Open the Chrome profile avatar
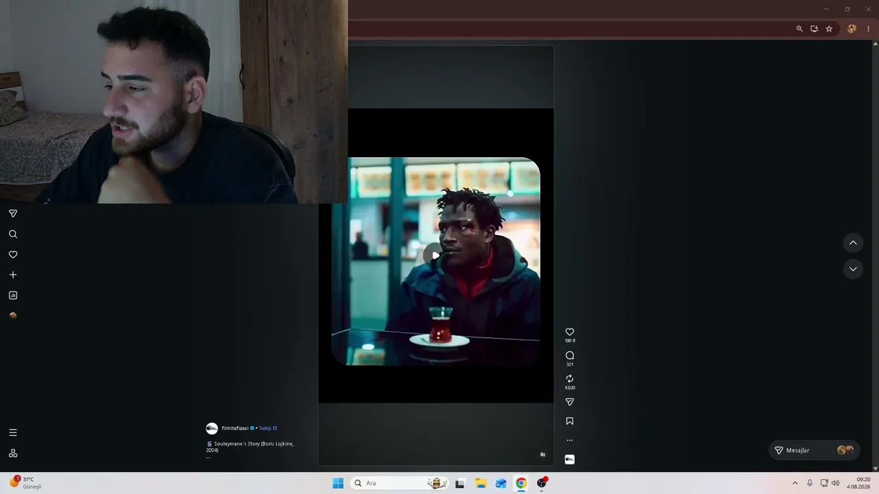The height and width of the screenshot is (494, 879). coord(852,29)
